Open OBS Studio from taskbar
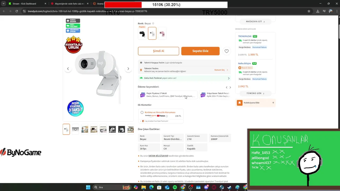The height and width of the screenshot is (191, 340). click(190, 187)
